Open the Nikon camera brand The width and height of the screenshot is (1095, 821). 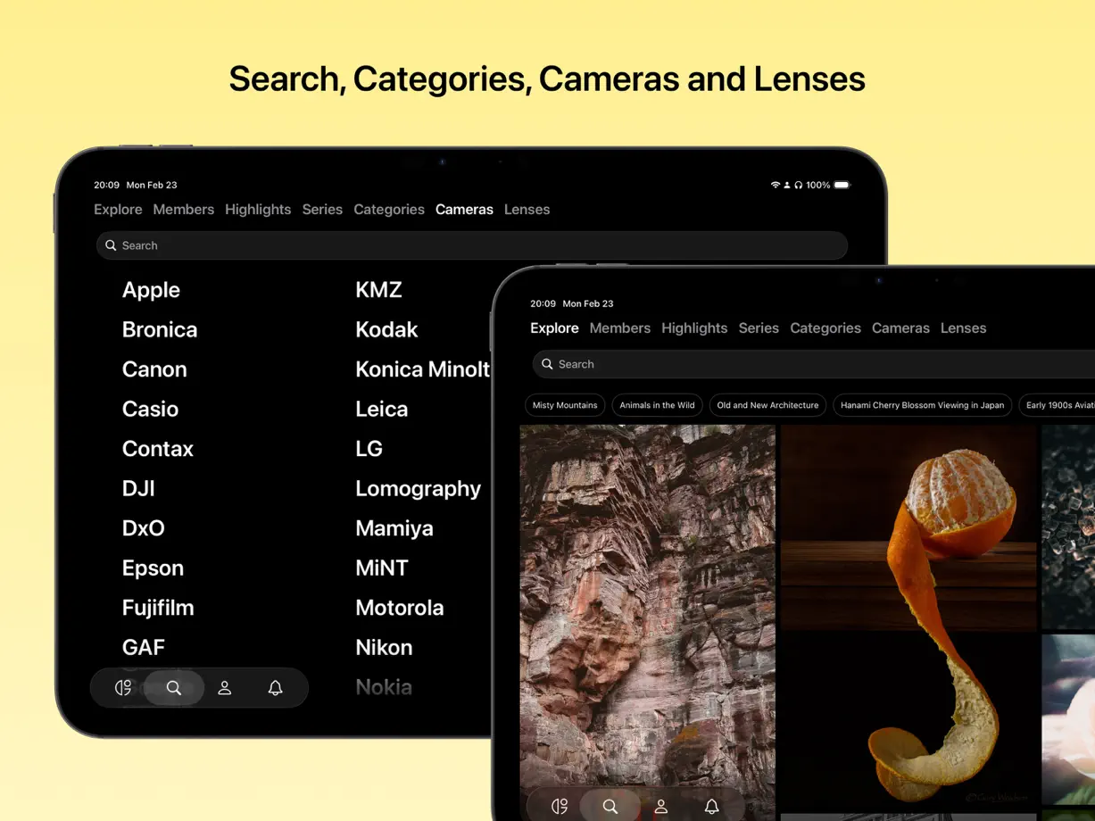[x=384, y=647]
